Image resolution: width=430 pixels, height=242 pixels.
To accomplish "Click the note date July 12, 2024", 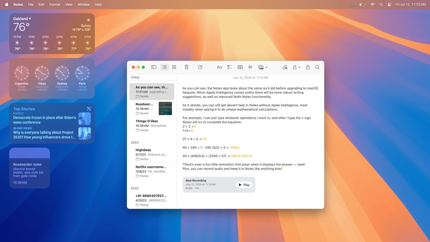I will [250, 78].
